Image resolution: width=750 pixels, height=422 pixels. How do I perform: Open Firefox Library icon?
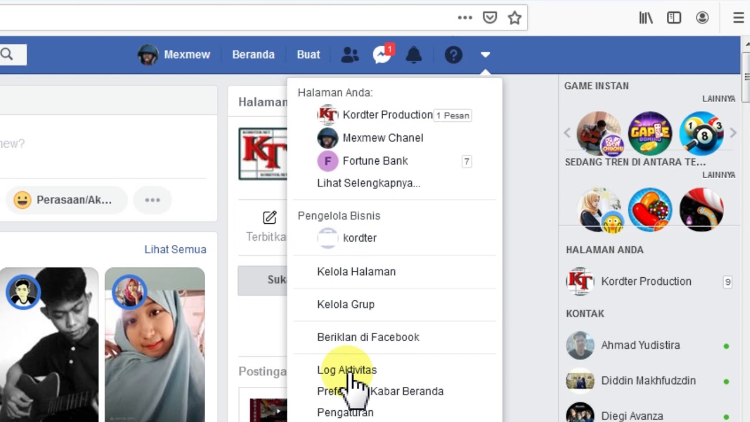(646, 18)
